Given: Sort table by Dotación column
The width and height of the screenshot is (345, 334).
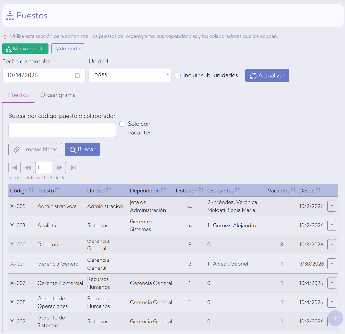Looking at the screenshot, I should 201,190.
